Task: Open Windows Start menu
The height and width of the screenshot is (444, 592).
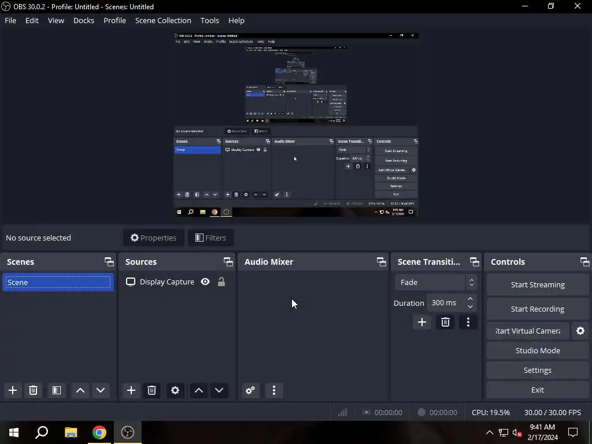Action: [14, 432]
